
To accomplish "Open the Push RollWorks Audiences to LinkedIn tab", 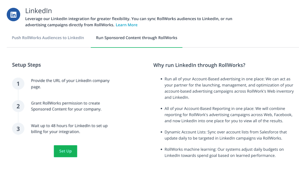I will point(48,38).
